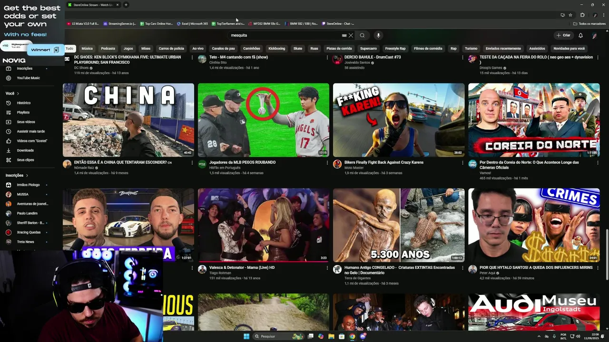Screen dimensions: 609x342
Task: Open options menu for Jogadores da MLB video
Action: (327, 162)
